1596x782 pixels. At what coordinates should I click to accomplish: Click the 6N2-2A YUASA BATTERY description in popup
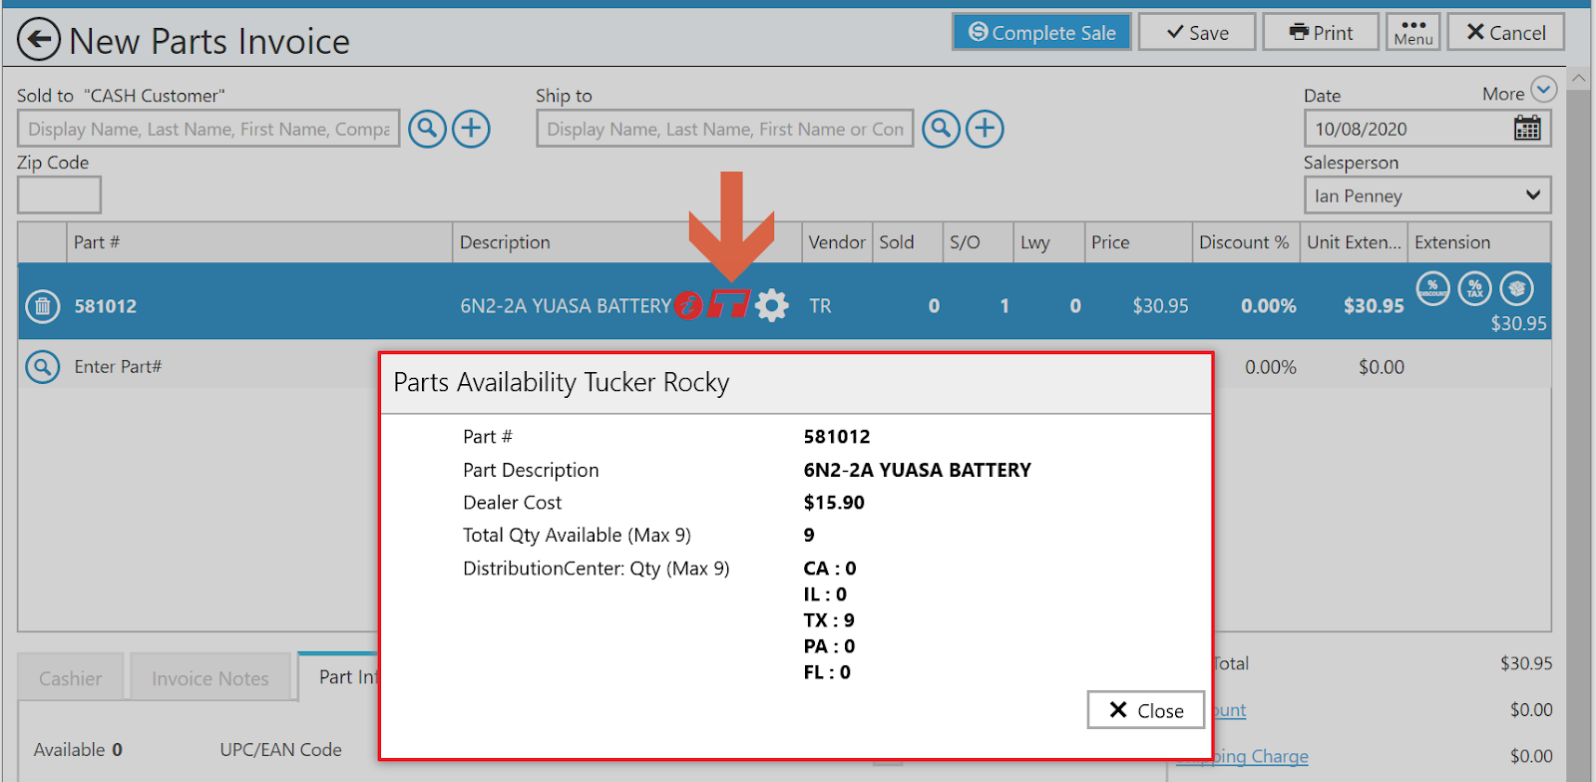pos(918,470)
